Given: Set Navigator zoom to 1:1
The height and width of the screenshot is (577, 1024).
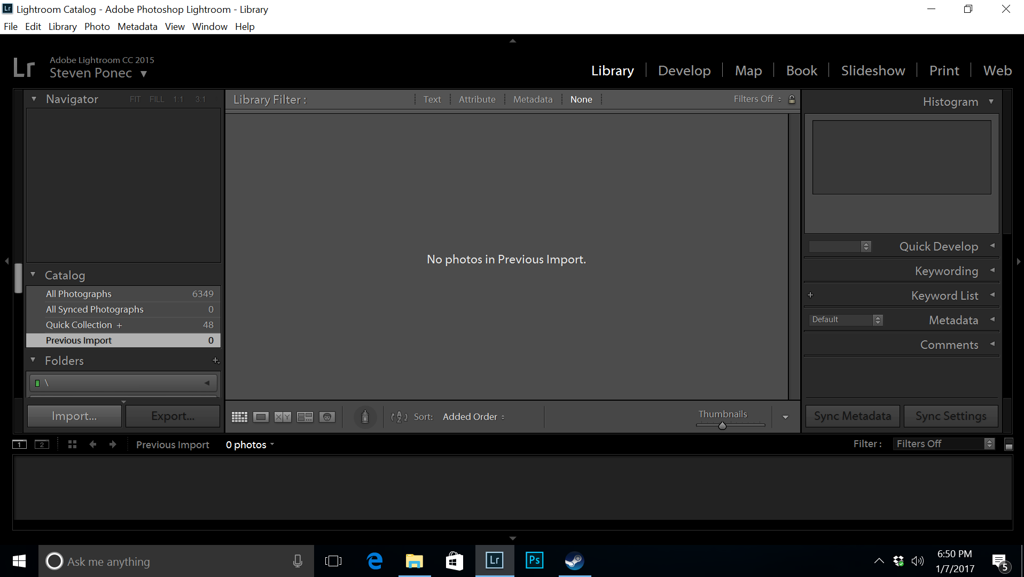Looking at the screenshot, I should pyautogui.click(x=178, y=99).
